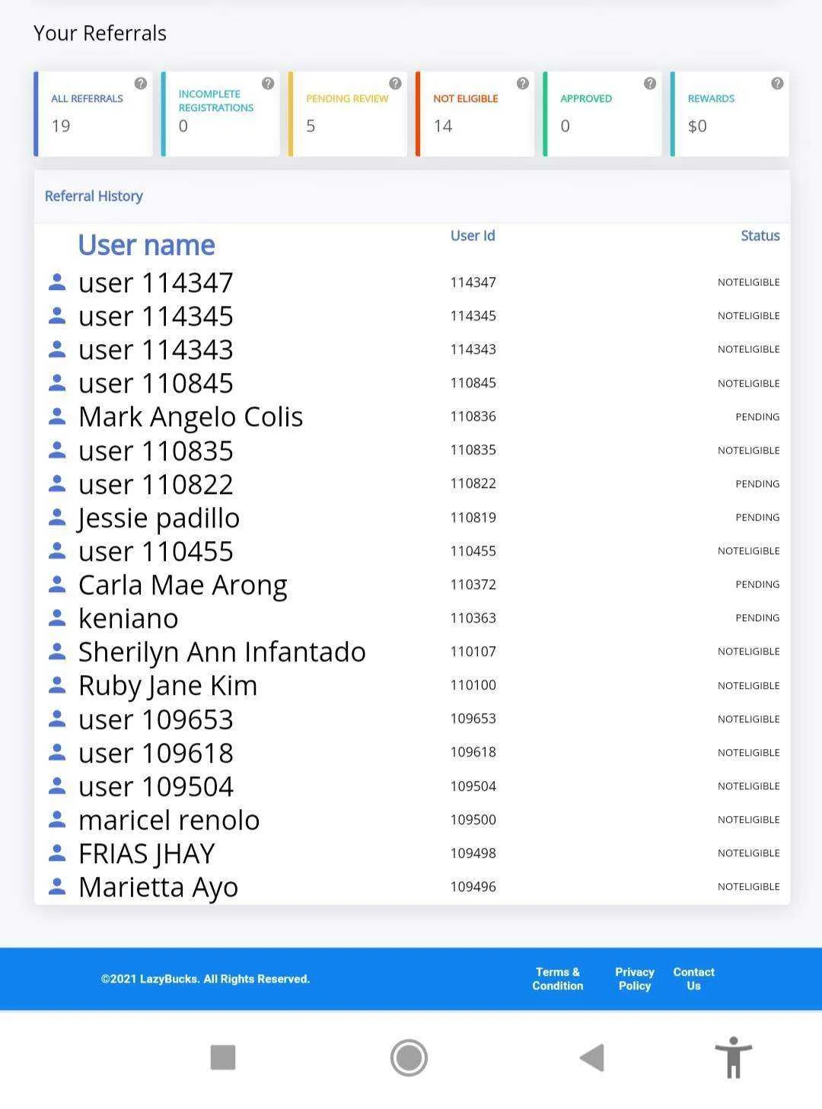Click help icon on Pending Review card

tap(395, 84)
